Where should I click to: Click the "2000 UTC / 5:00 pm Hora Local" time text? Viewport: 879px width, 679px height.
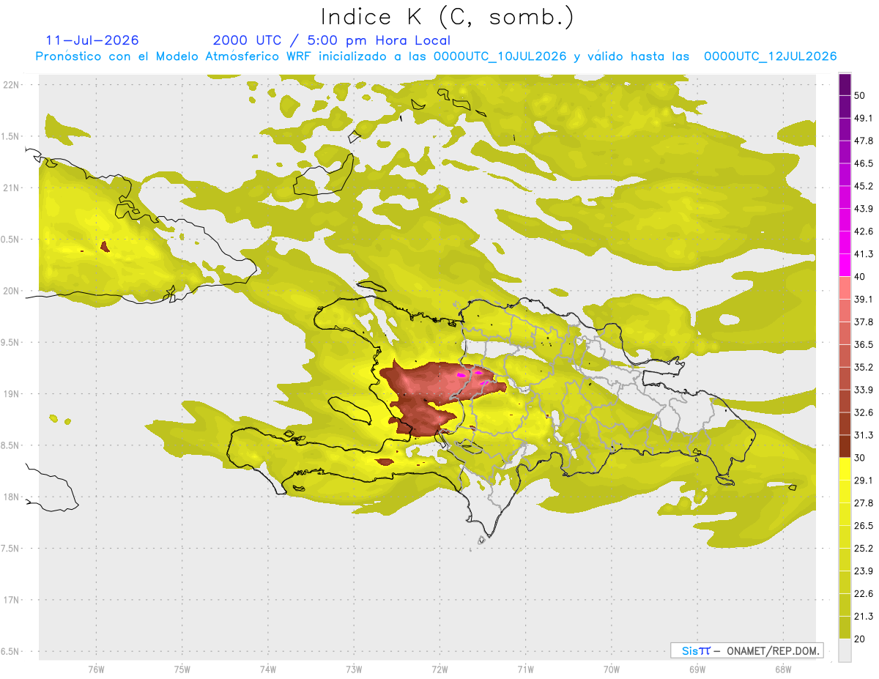[x=332, y=40]
